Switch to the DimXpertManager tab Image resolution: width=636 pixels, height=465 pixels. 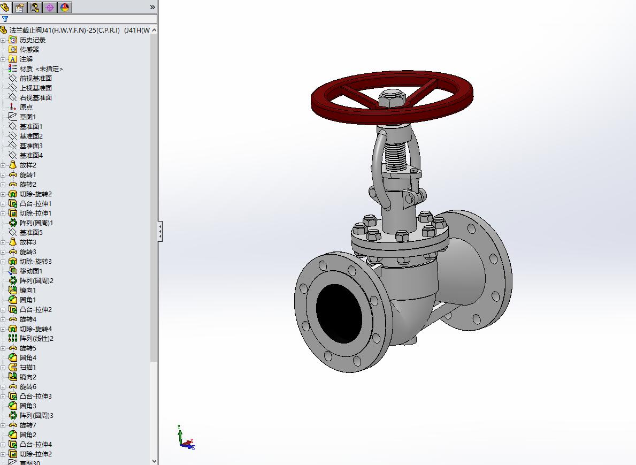50,7
